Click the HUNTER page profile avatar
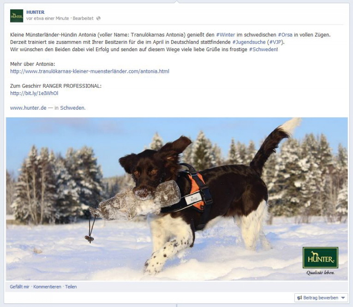This screenshot has width=353, height=307. (17, 16)
